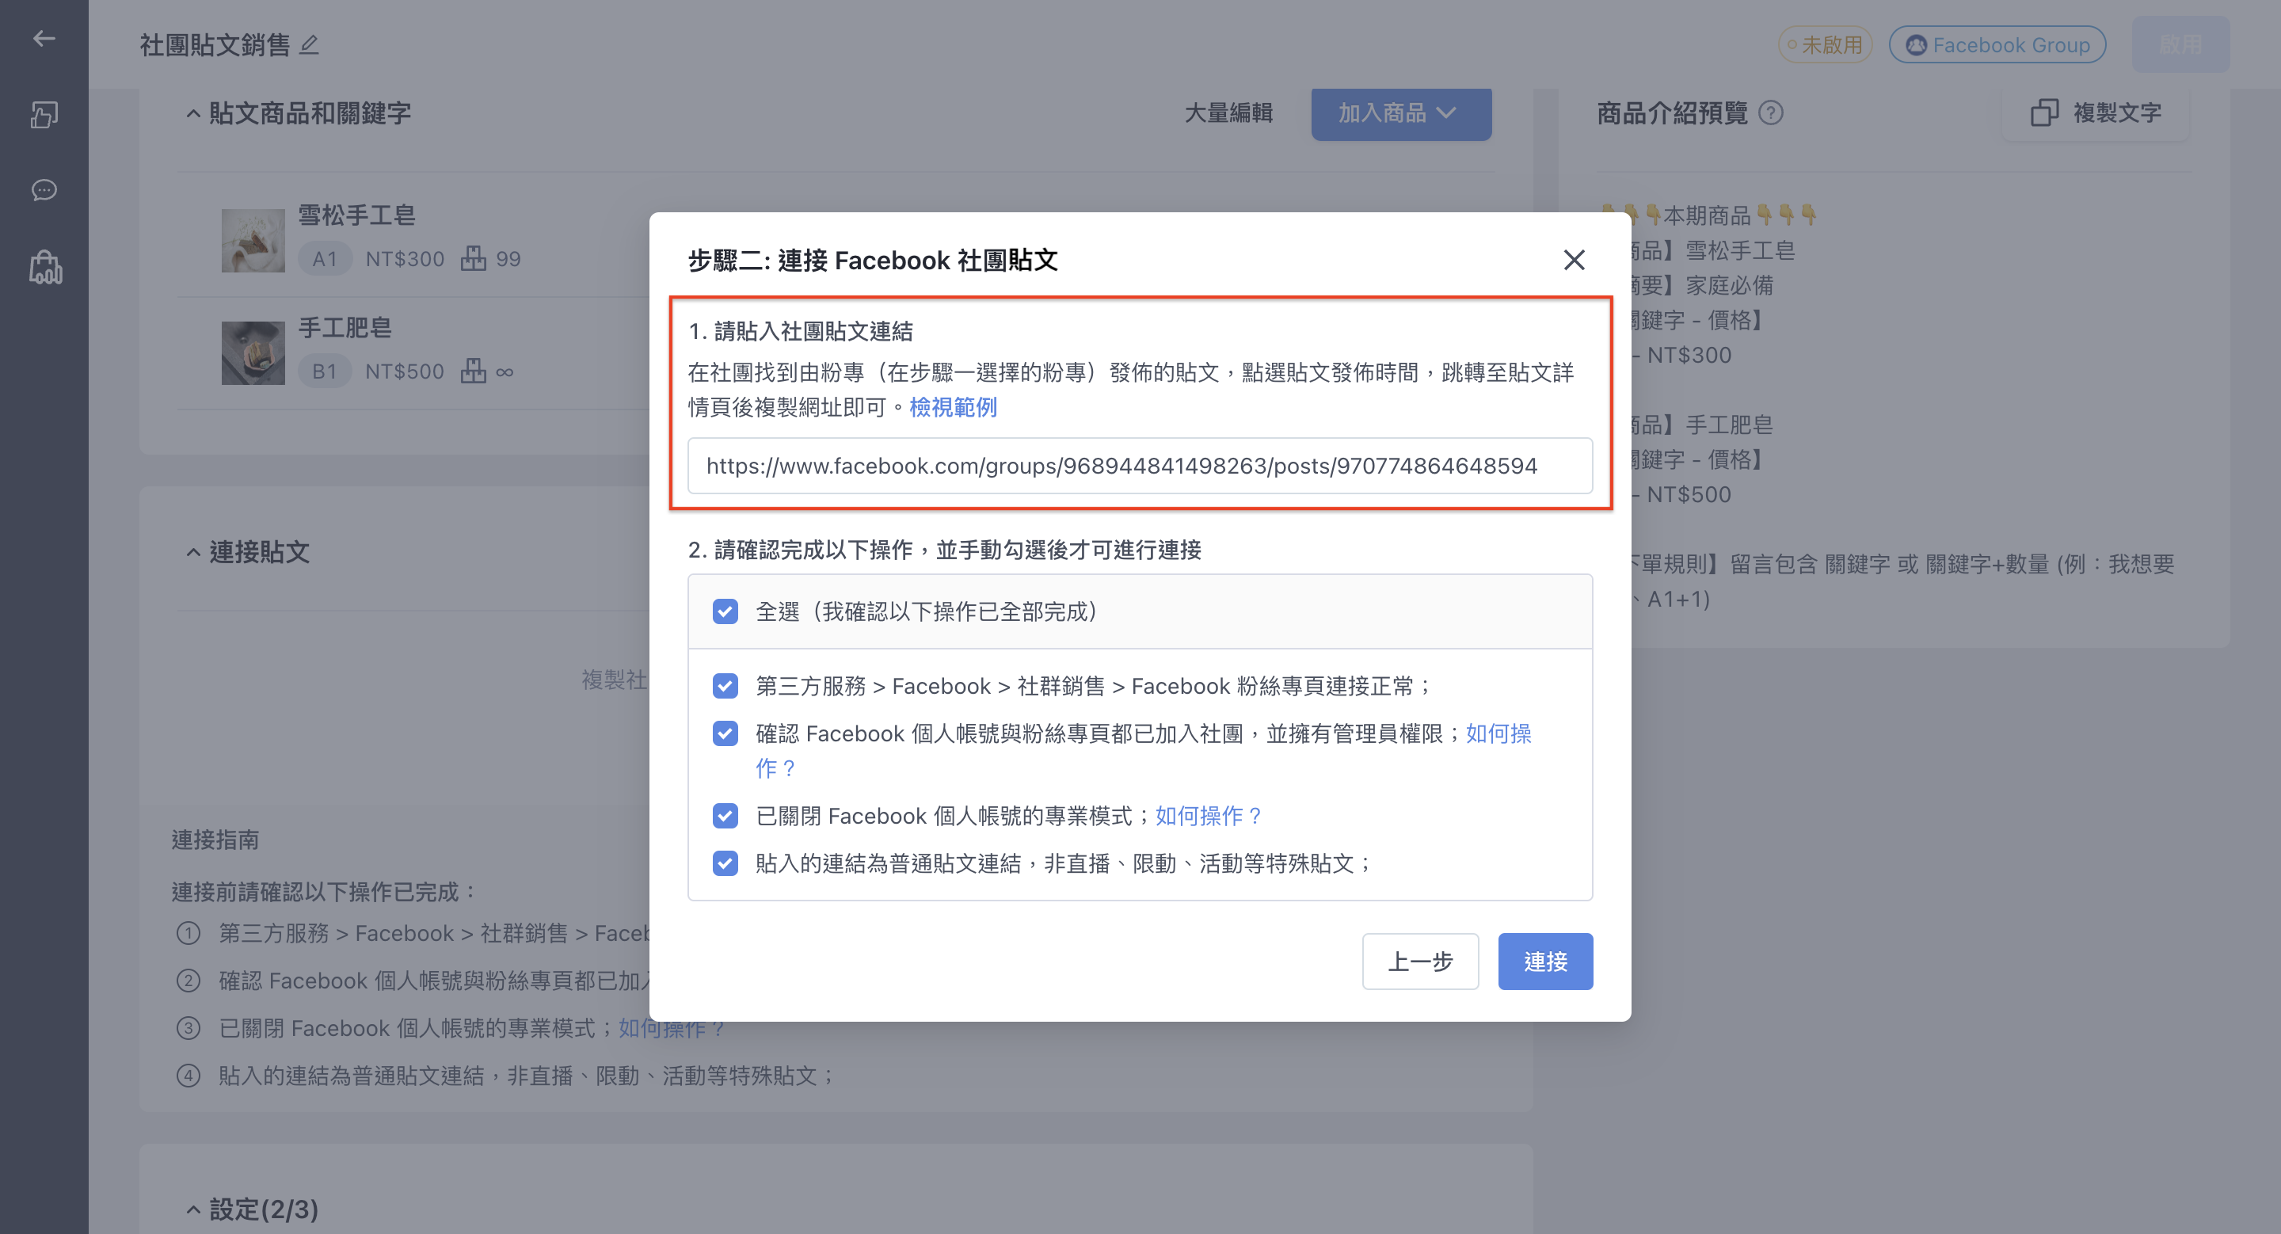The height and width of the screenshot is (1234, 2281).
Task: Click the dialog title 步驟二
Action: coord(872,259)
